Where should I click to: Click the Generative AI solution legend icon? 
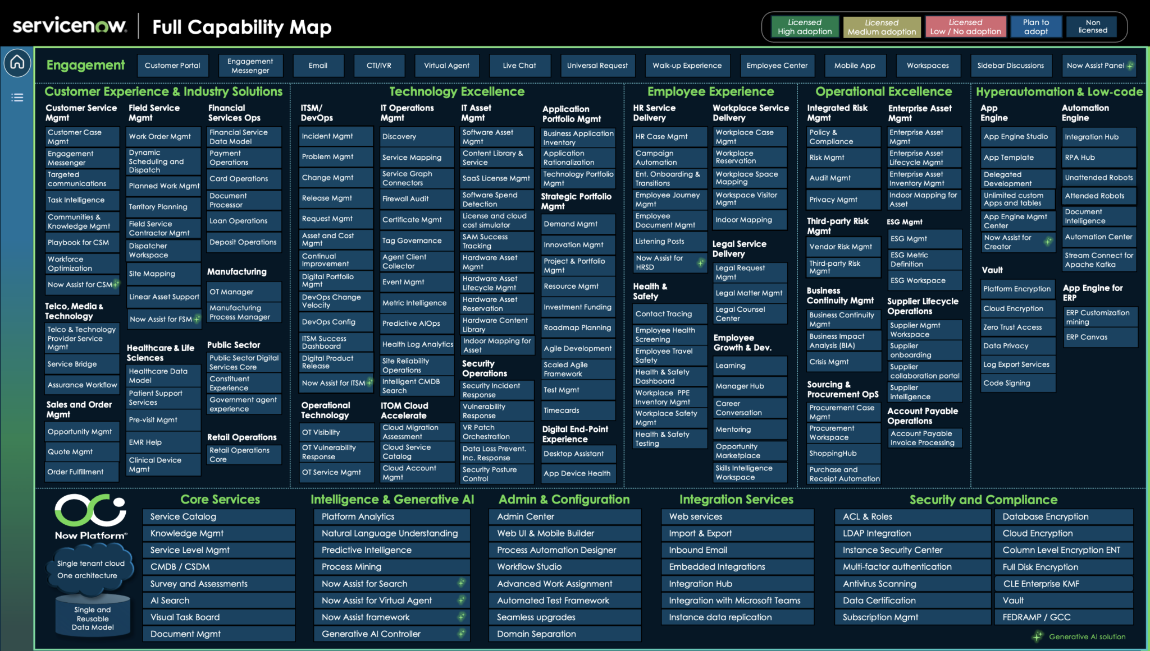(x=1037, y=636)
